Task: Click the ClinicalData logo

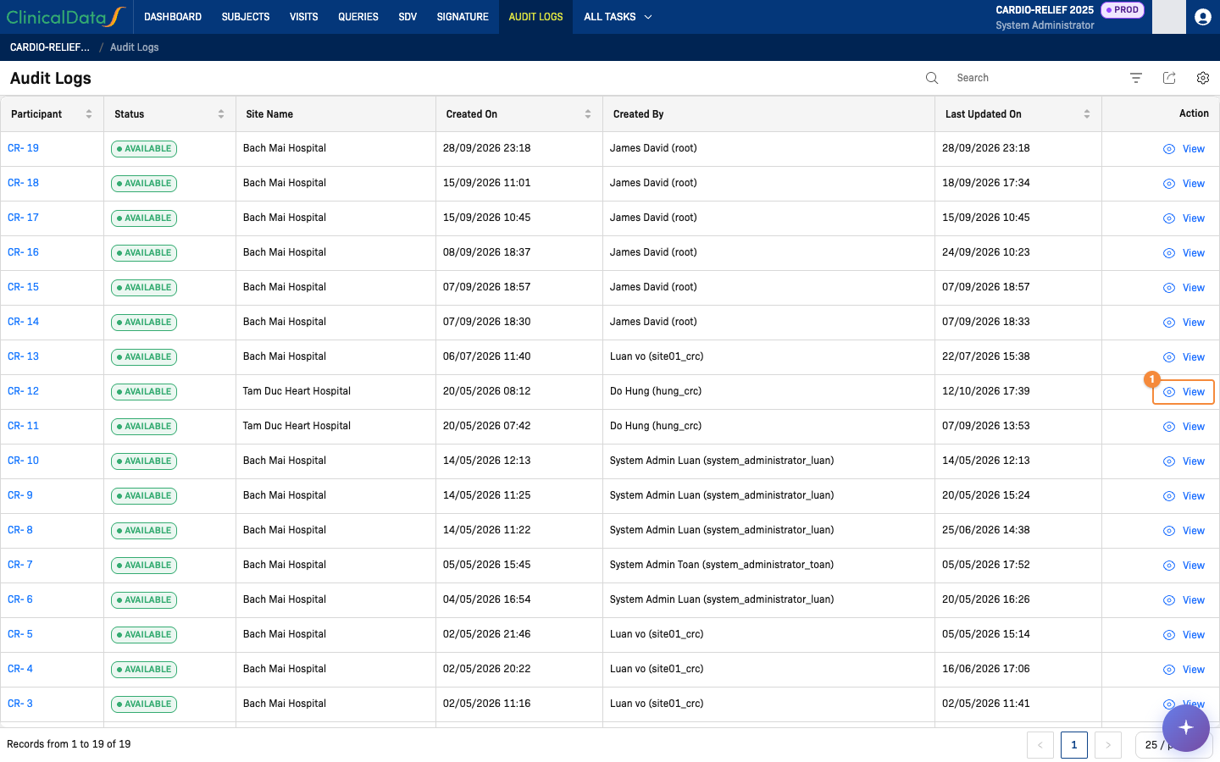Action: [x=66, y=17]
